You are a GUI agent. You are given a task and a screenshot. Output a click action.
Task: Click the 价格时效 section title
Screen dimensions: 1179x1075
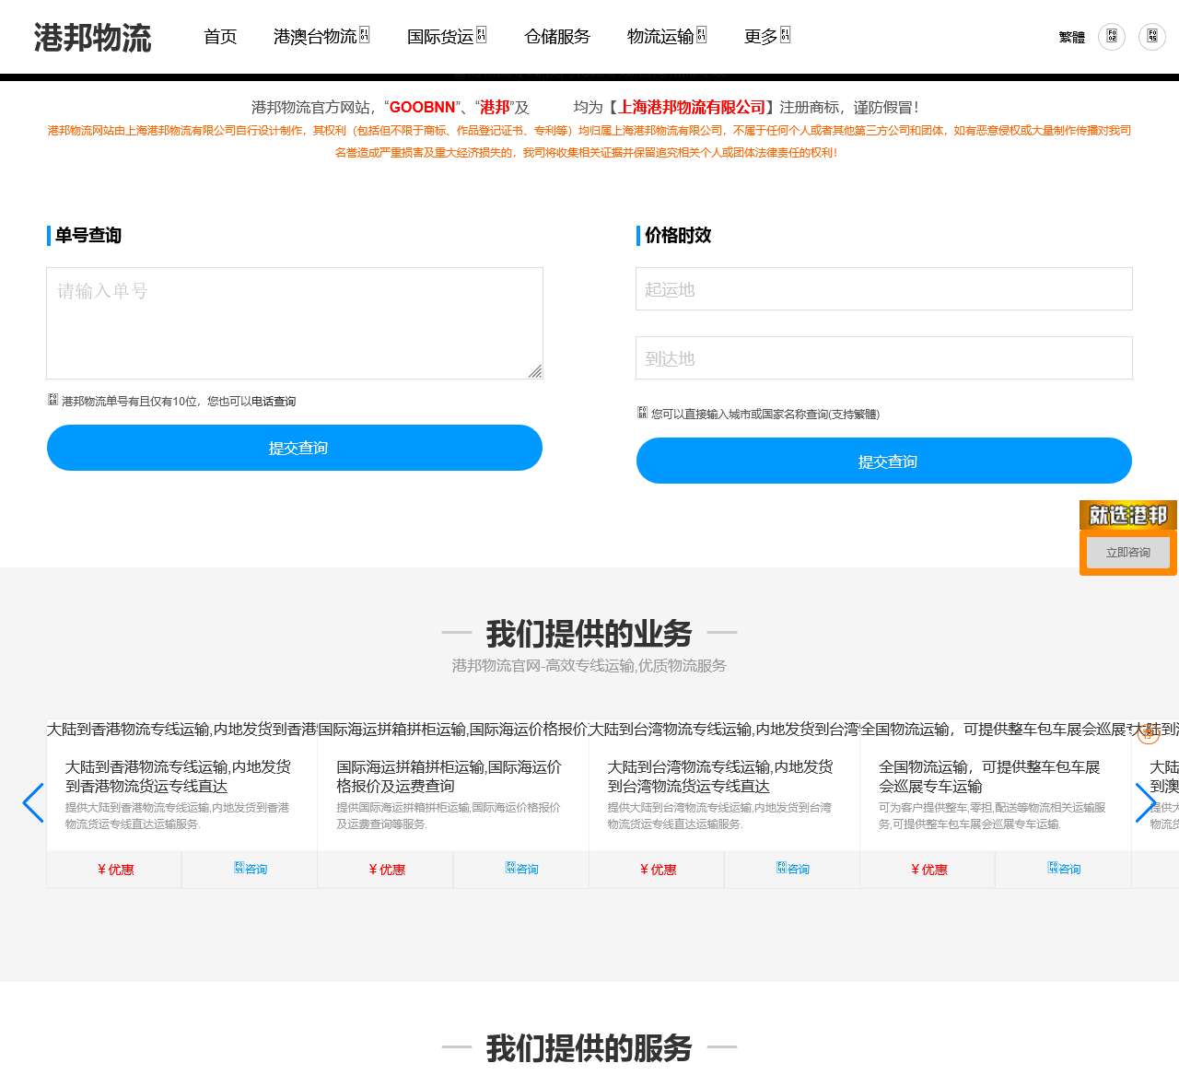[x=678, y=236]
